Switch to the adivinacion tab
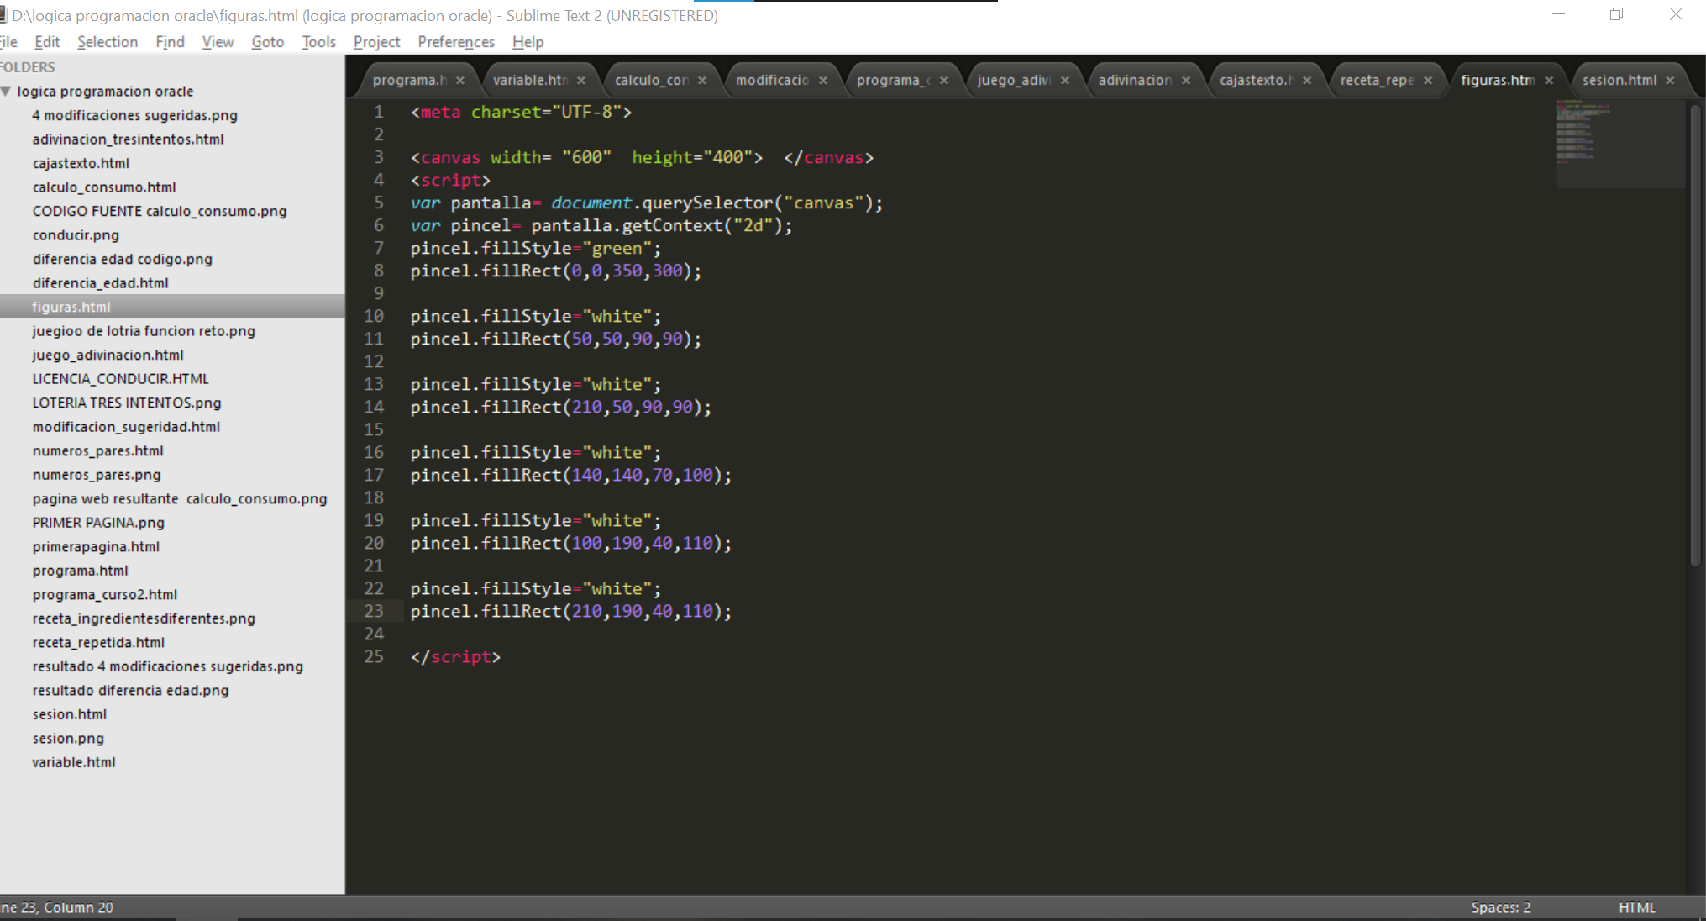The height and width of the screenshot is (921, 1706). pos(1135,81)
